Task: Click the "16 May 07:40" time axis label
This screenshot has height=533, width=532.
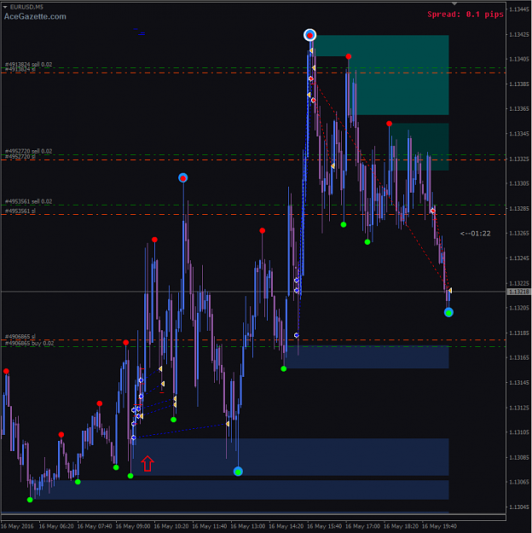Action: 95,526
